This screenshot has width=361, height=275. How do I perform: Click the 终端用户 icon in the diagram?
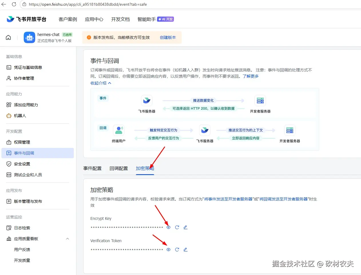pos(118,130)
